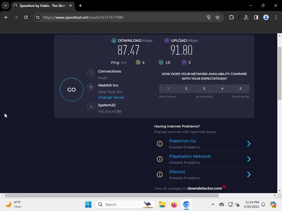The image size is (282, 211).
Task: Toggle the browser side panel
Action: tap(256, 17)
